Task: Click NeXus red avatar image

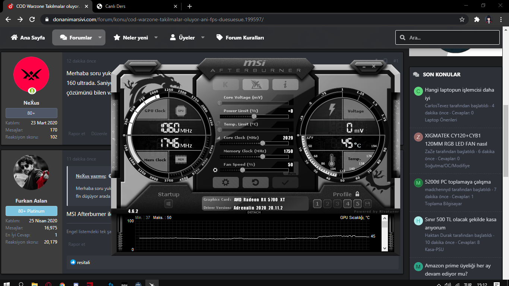Action: 31,75
